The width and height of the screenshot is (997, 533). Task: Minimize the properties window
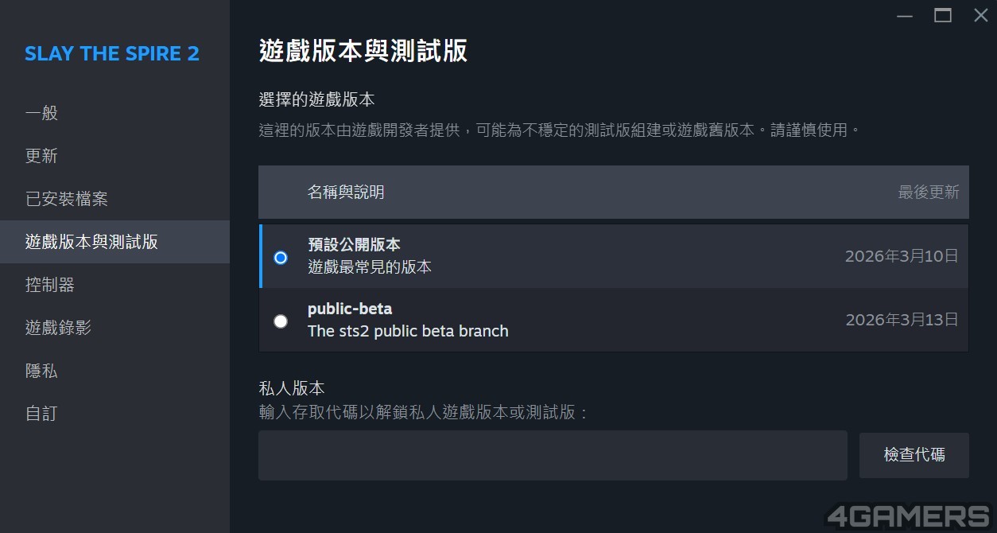point(905,15)
